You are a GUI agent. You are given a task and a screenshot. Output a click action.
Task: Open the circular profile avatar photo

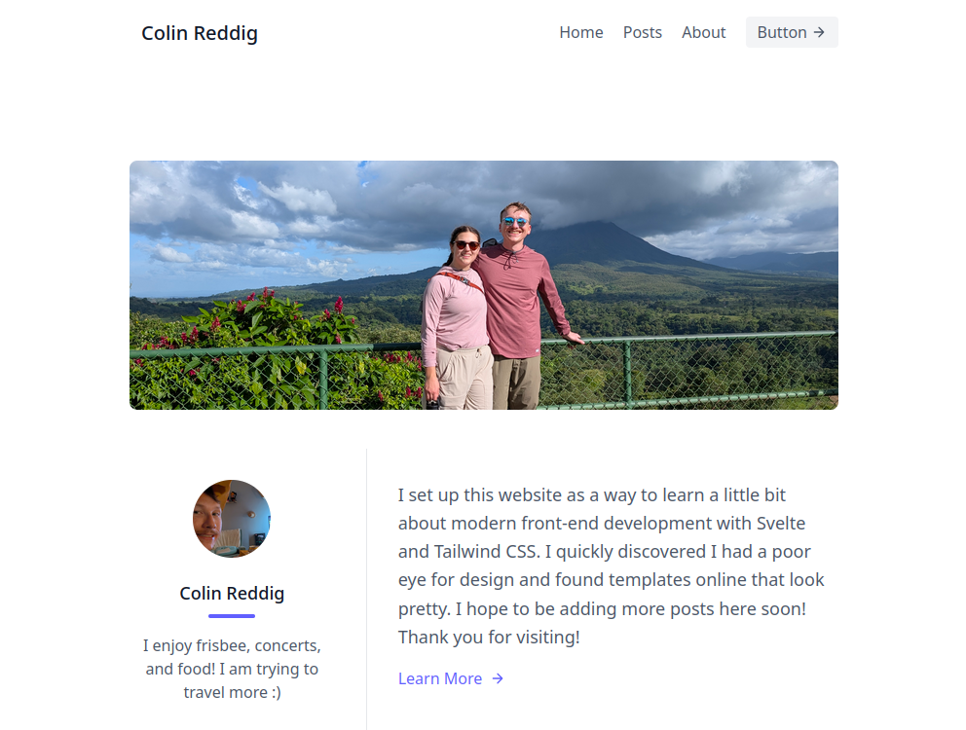[x=232, y=519]
